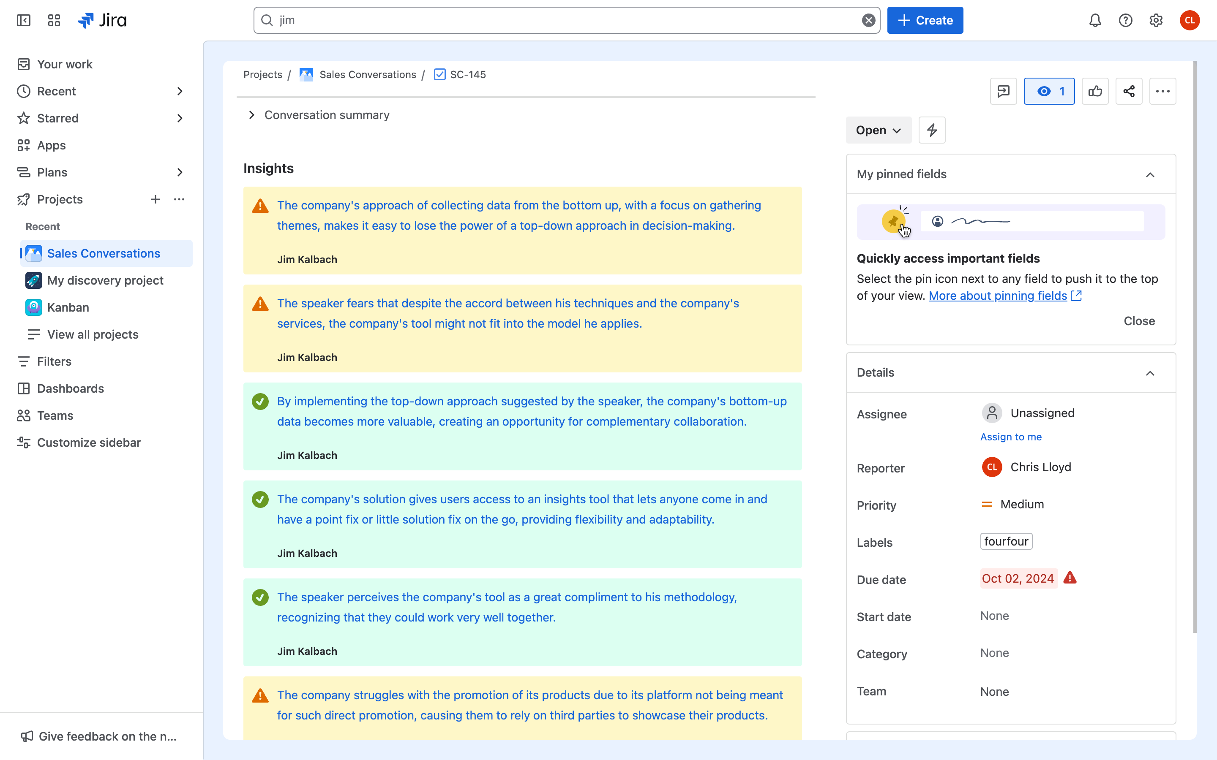Open the help question mark icon

tap(1125, 20)
